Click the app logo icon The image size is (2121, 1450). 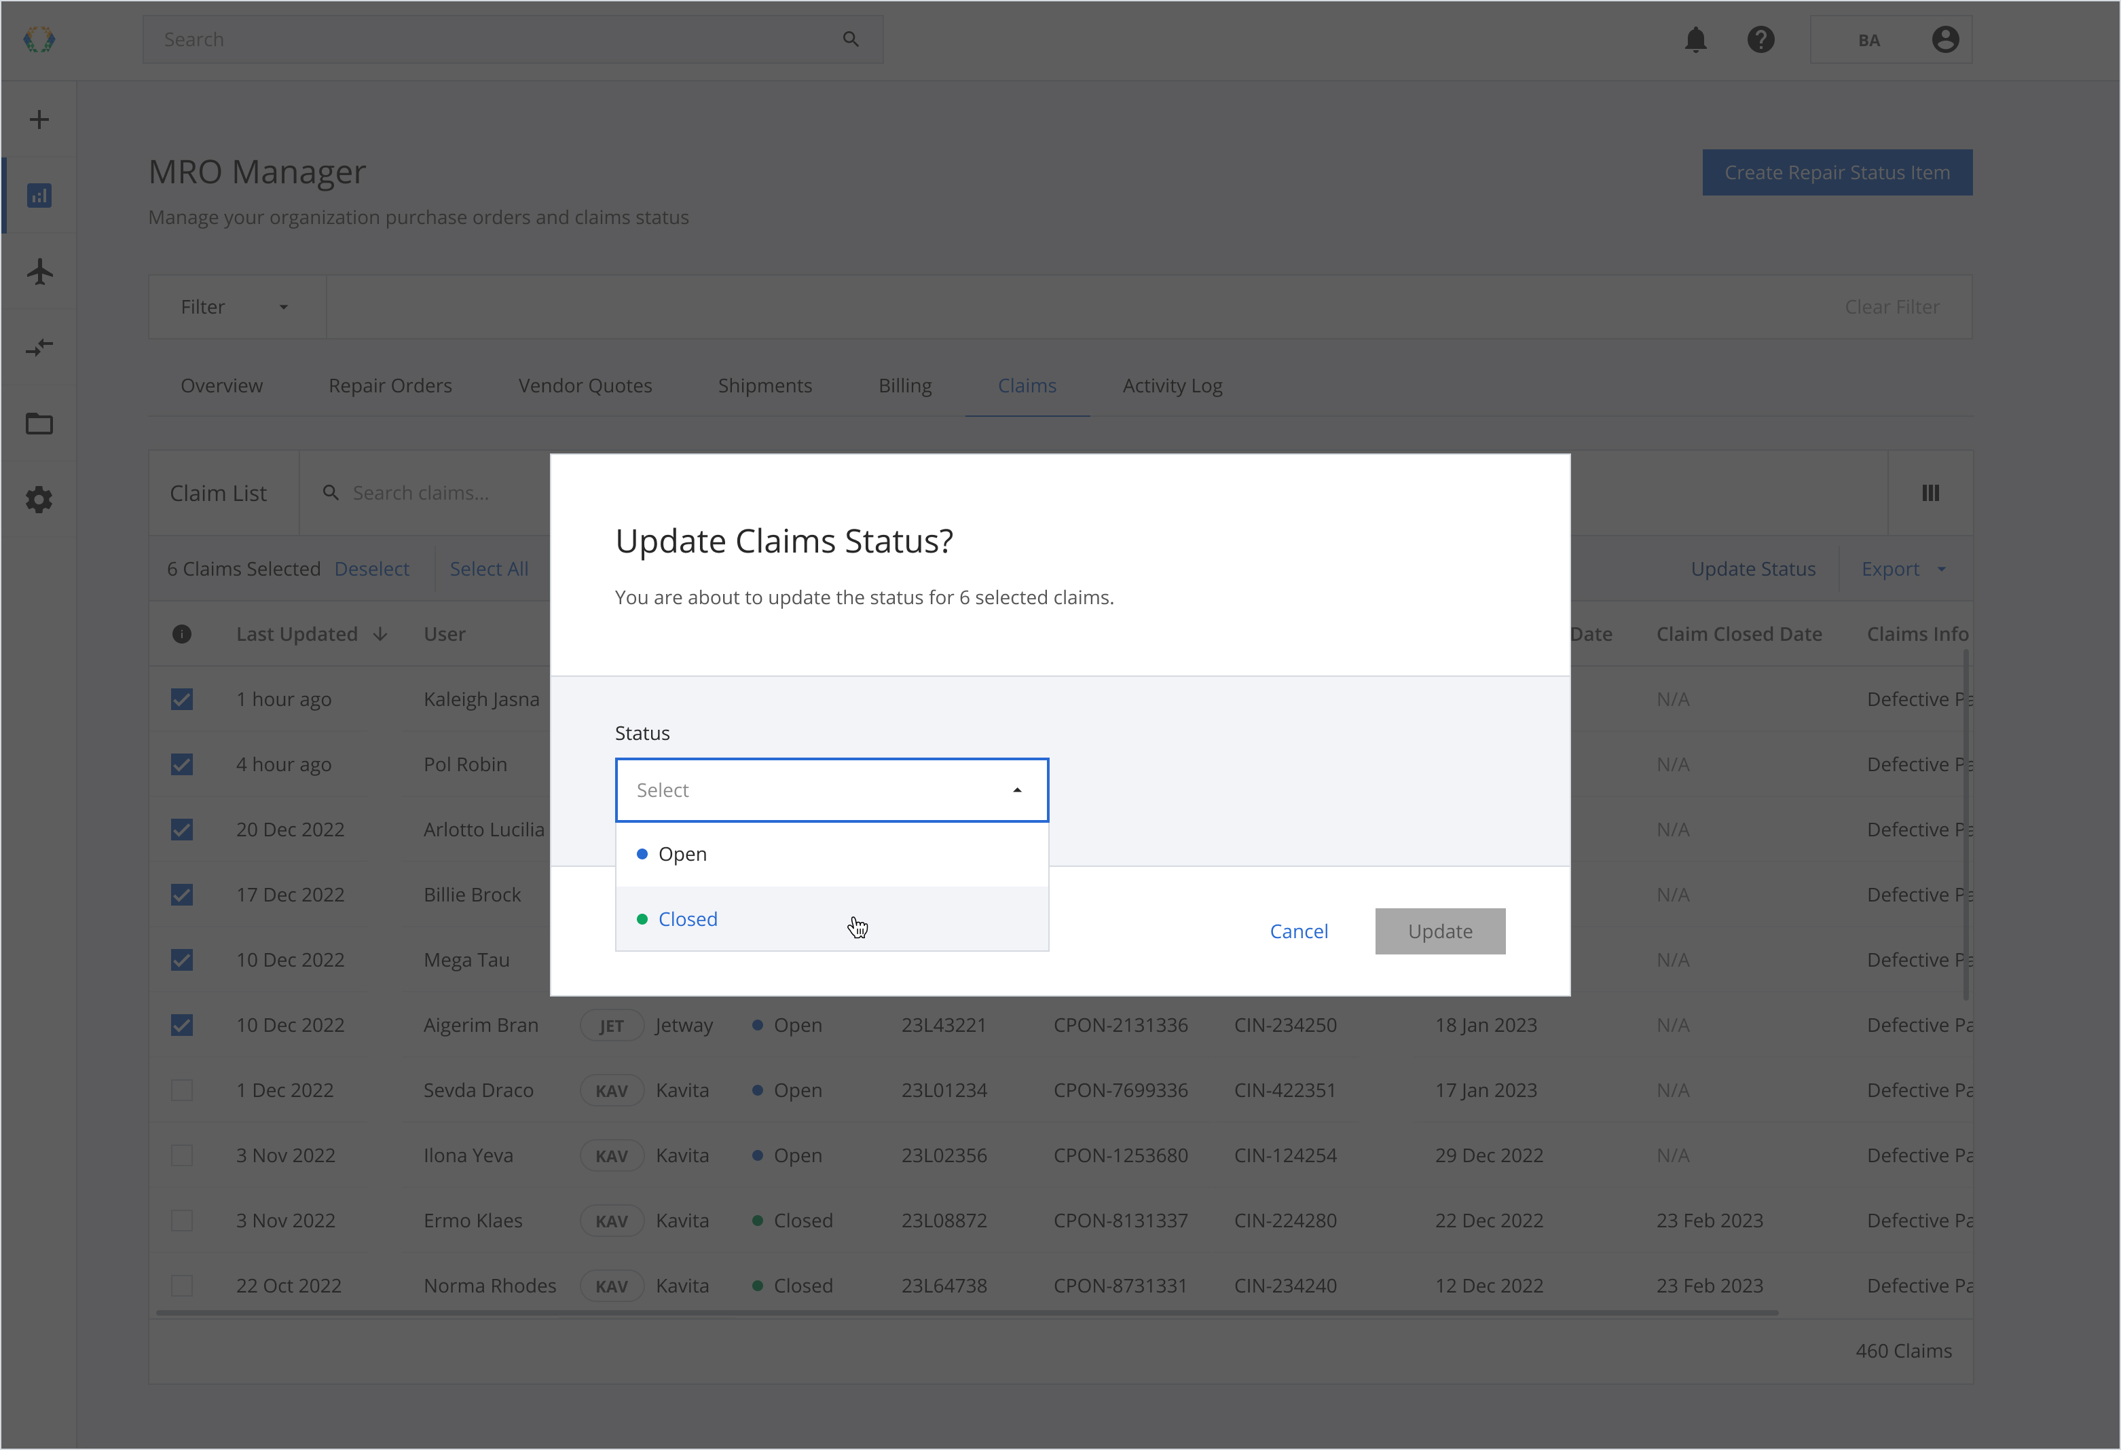click(x=39, y=39)
